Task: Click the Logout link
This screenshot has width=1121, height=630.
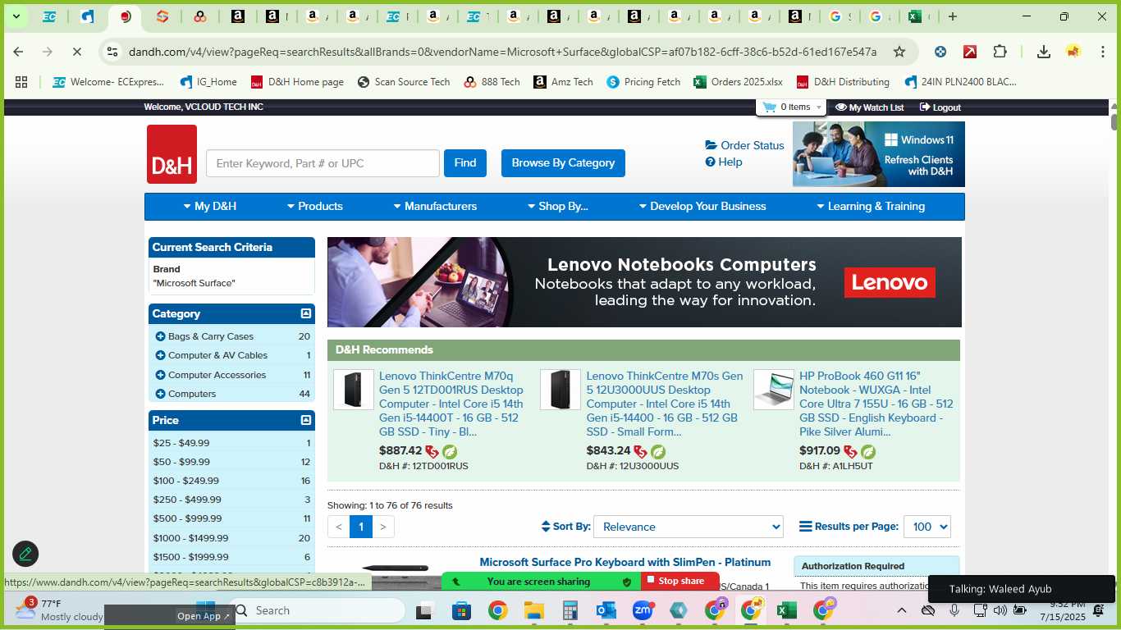Action: (940, 107)
